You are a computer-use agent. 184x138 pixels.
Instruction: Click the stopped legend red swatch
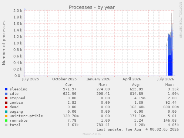(6, 98)
